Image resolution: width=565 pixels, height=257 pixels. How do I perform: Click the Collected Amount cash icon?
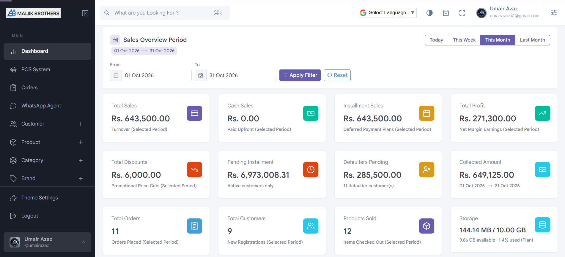point(542,169)
